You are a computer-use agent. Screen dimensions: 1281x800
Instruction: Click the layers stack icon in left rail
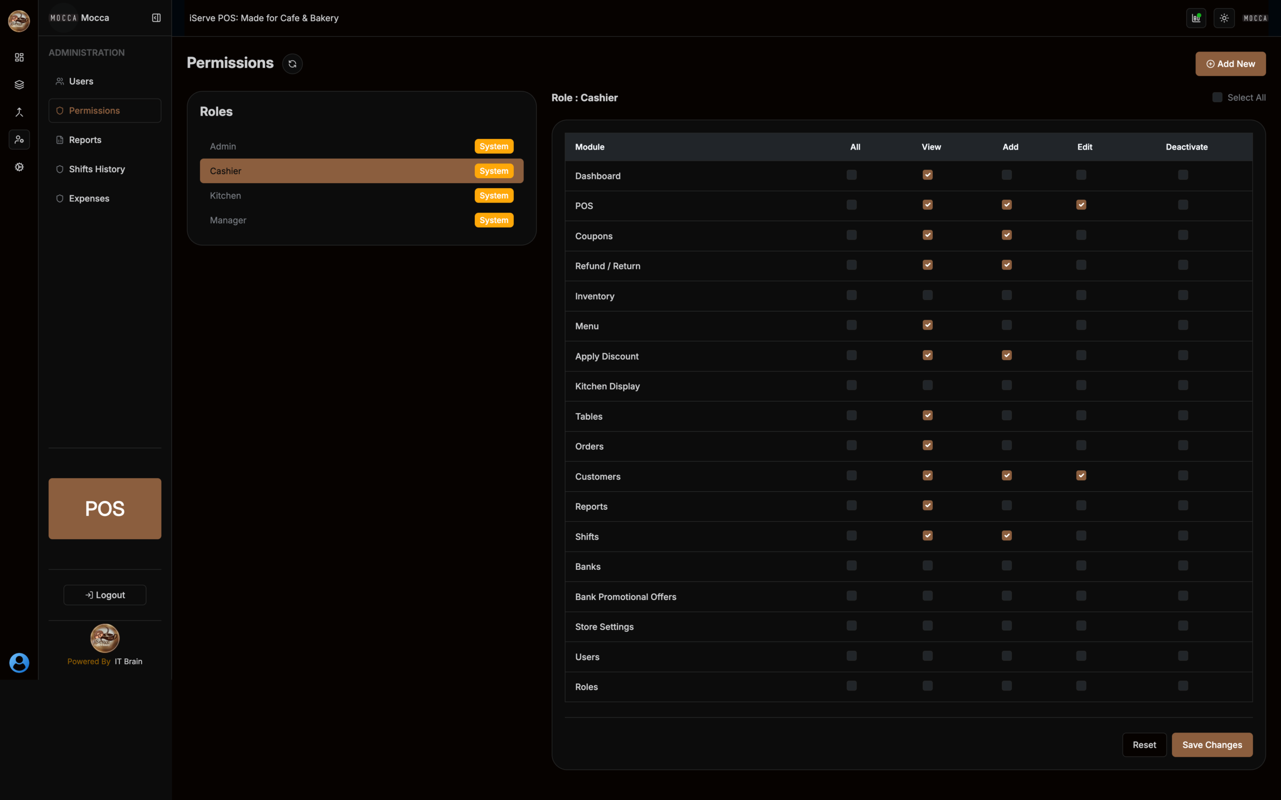pos(19,85)
